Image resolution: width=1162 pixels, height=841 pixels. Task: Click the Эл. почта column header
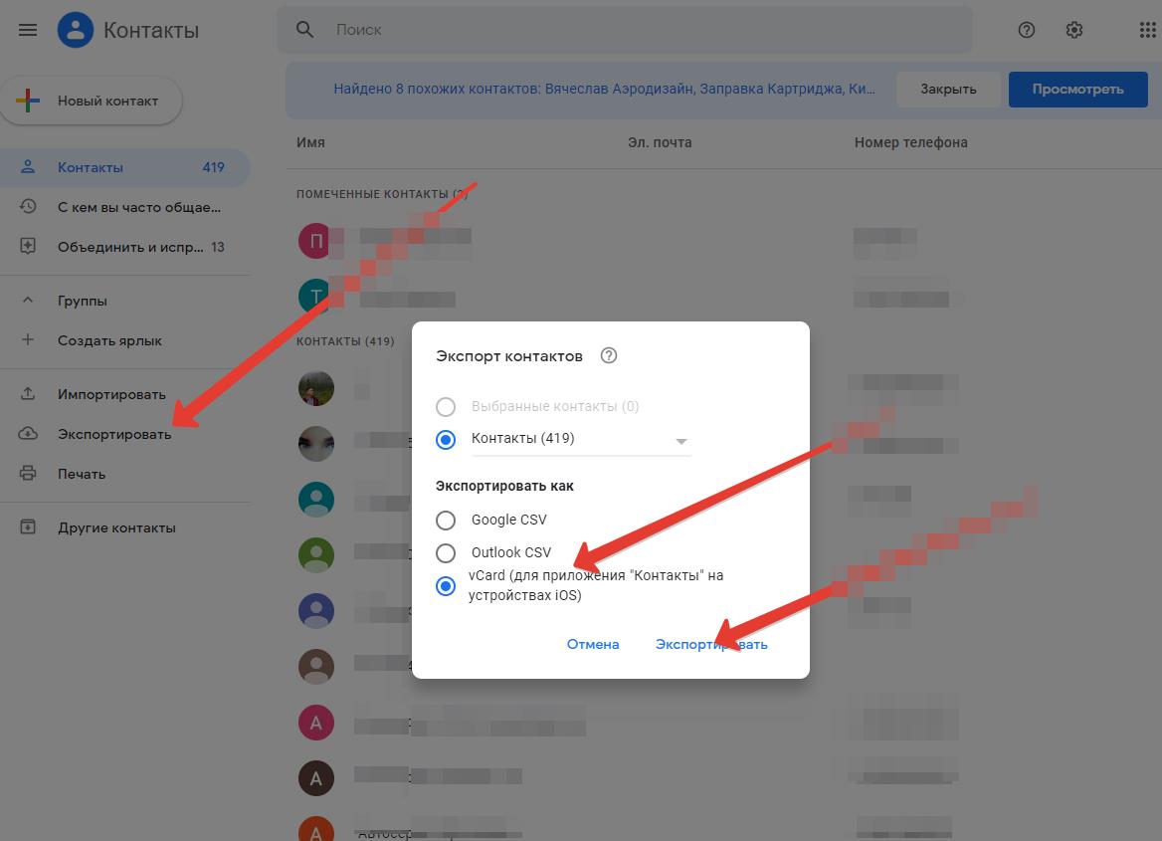(x=660, y=142)
